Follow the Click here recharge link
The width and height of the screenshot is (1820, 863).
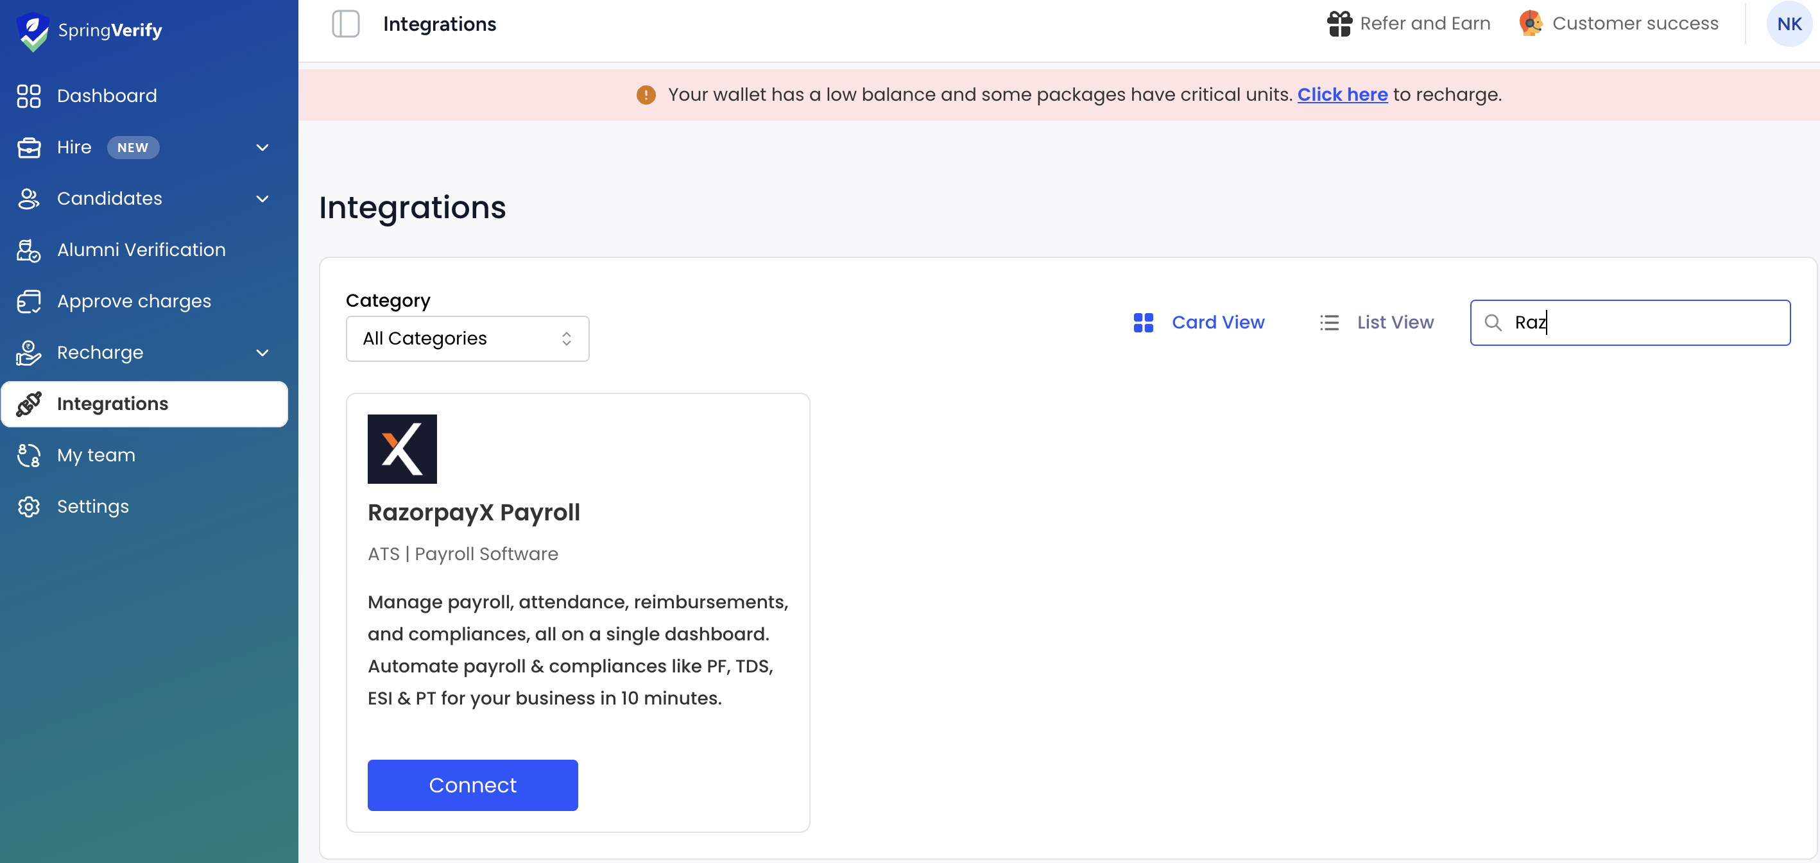[x=1342, y=94]
